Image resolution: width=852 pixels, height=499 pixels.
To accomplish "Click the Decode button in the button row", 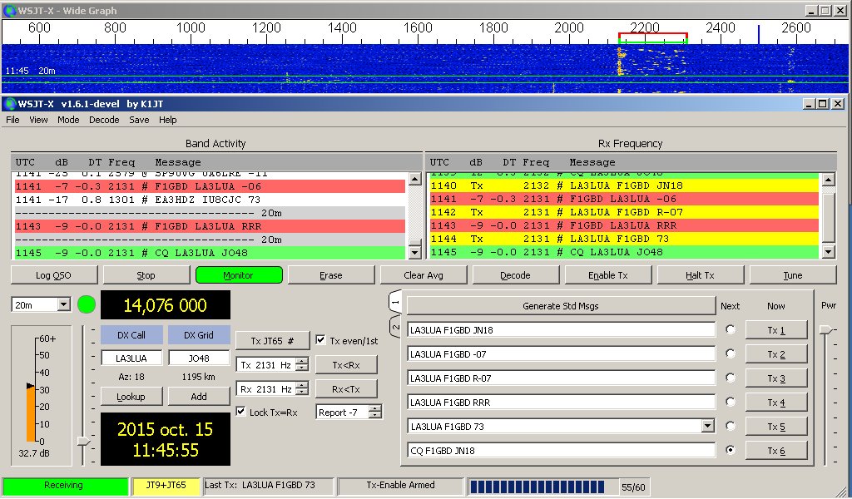I will (x=516, y=275).
